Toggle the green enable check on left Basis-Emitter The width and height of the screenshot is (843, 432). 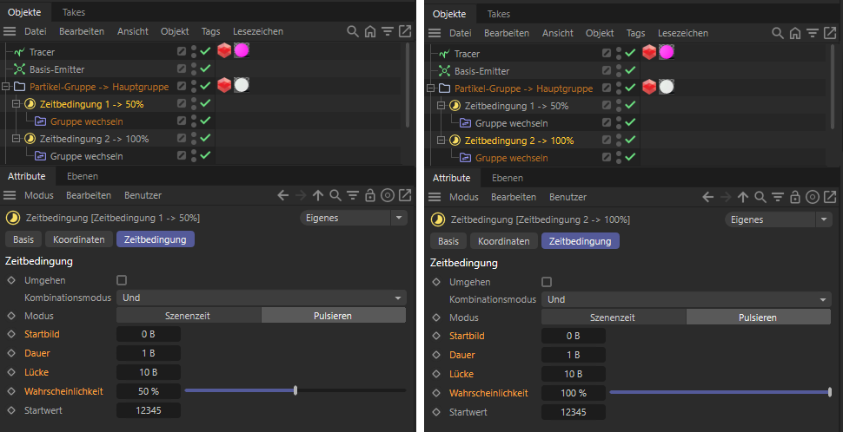(205, 69)
